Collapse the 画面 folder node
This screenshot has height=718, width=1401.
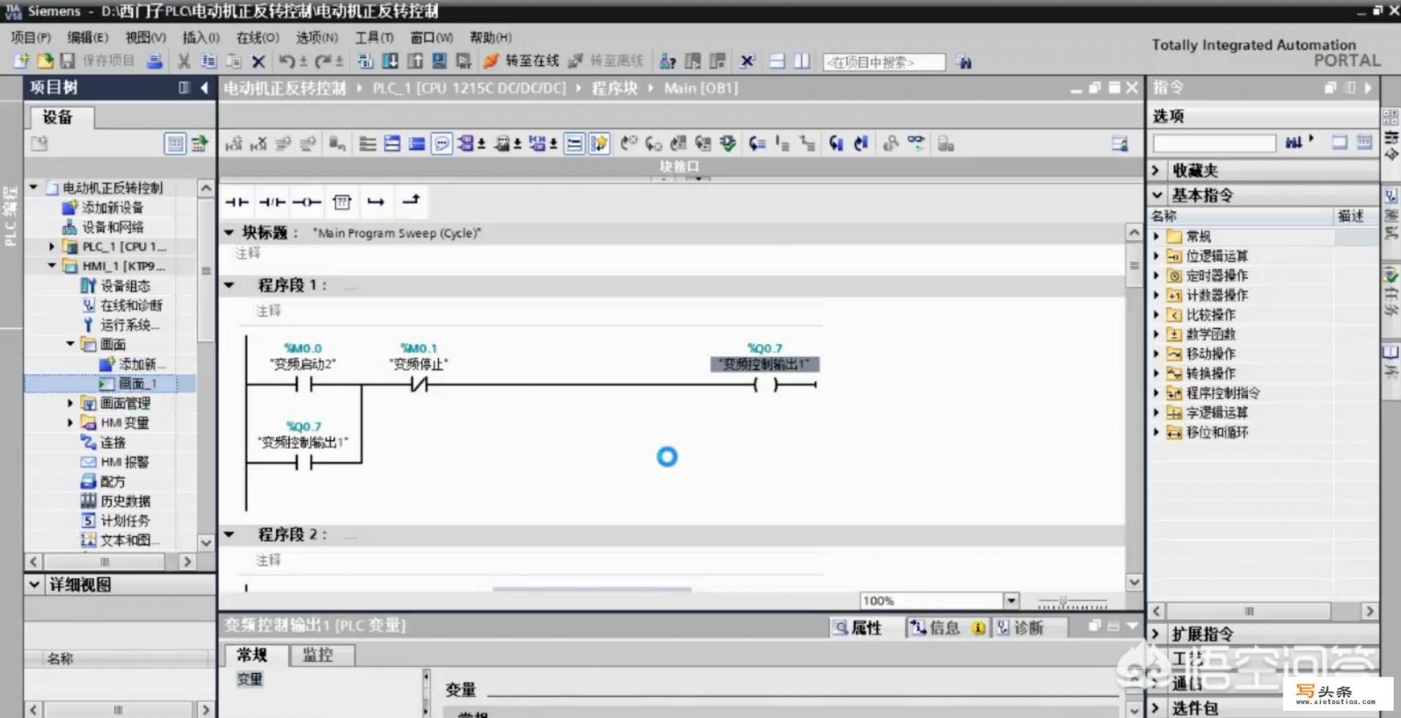point(70,344)
